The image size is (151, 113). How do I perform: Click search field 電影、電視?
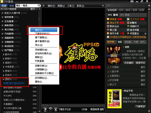(x=26, y=6)
